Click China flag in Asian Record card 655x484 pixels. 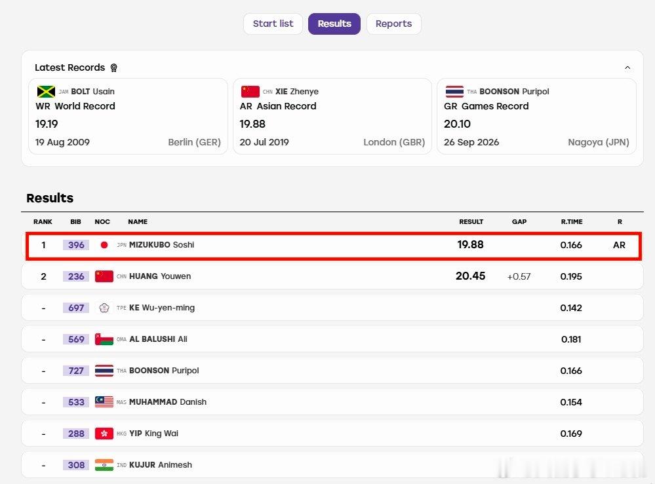point(250,92)
